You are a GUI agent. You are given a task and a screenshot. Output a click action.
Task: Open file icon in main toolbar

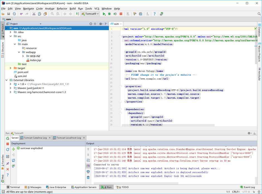click(x=3, y=14)
